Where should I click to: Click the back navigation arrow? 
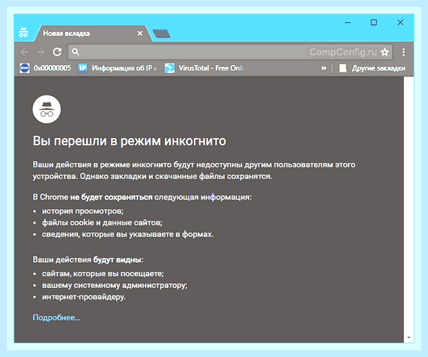(25, 52)
